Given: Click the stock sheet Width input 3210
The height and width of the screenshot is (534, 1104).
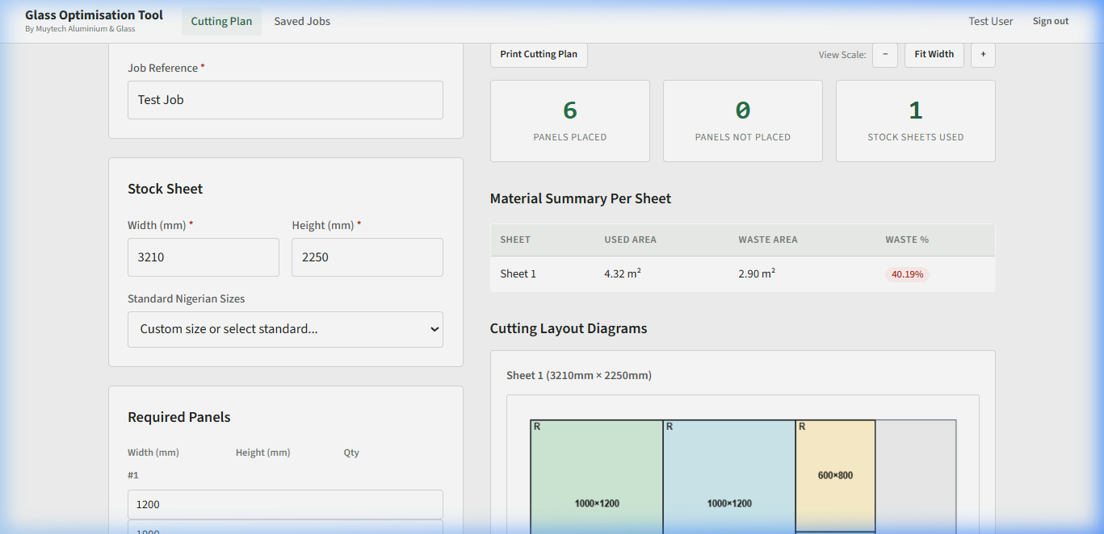Looking at the screenshot, I should 204,257.
